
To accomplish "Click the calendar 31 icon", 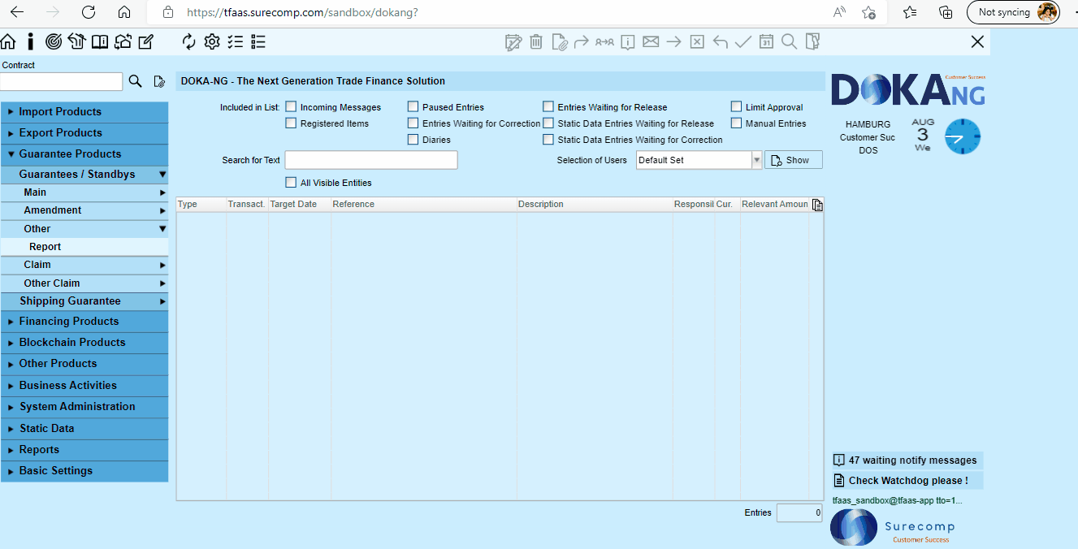I will (x=766, y=42).
